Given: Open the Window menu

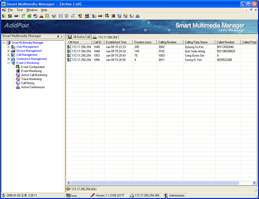Looking at the screenshot, I should 32,10.
